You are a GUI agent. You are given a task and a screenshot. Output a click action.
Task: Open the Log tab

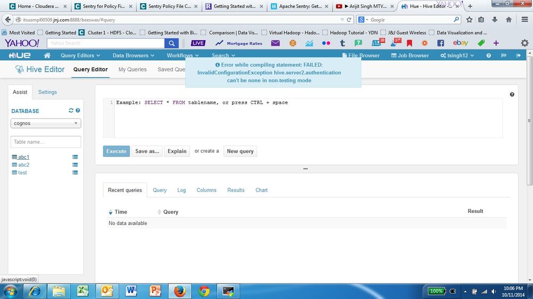point(181,190)
